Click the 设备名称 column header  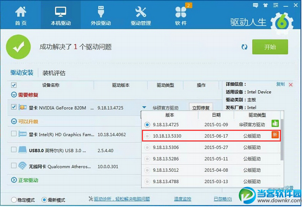(x=51, y=85)
